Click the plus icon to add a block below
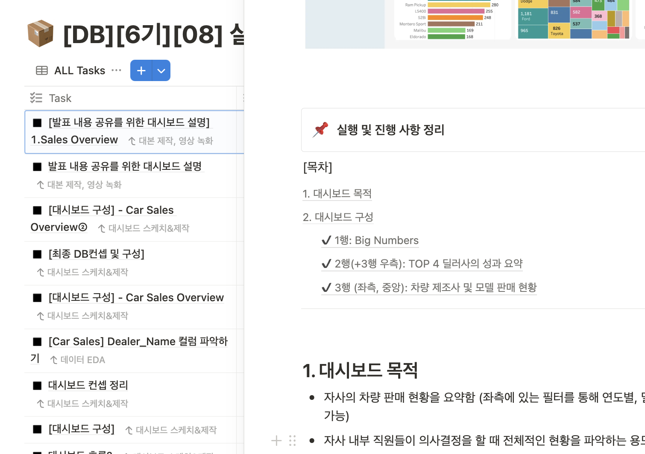 coord(276,440)
